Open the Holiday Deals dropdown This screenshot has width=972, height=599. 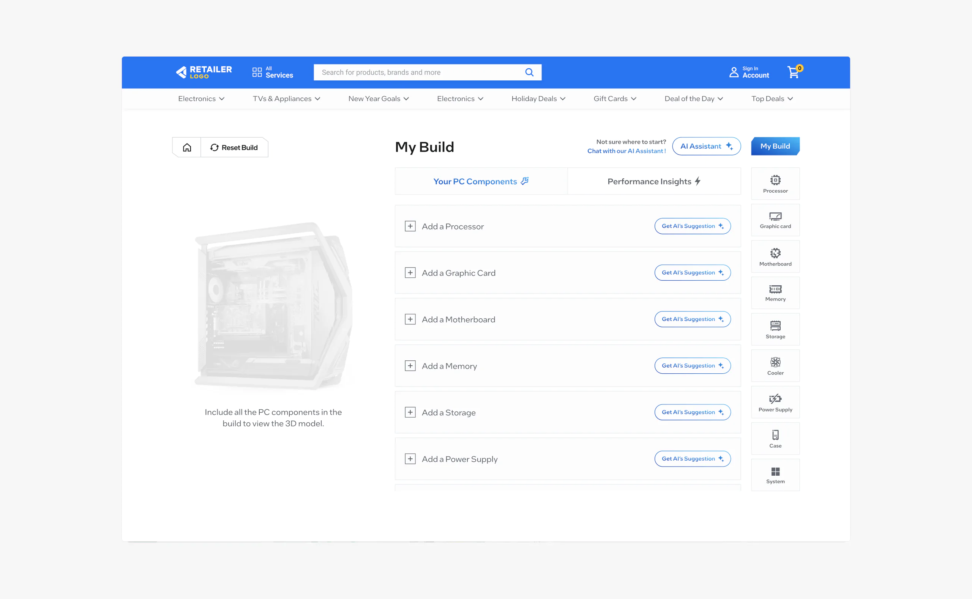click(x=538, y=99)
